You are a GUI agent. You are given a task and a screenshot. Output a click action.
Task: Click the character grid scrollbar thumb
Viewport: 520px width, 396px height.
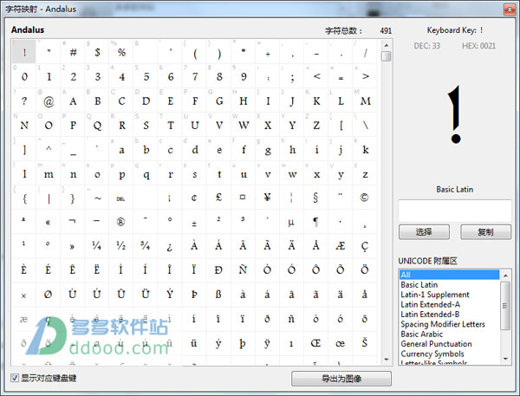386,56
